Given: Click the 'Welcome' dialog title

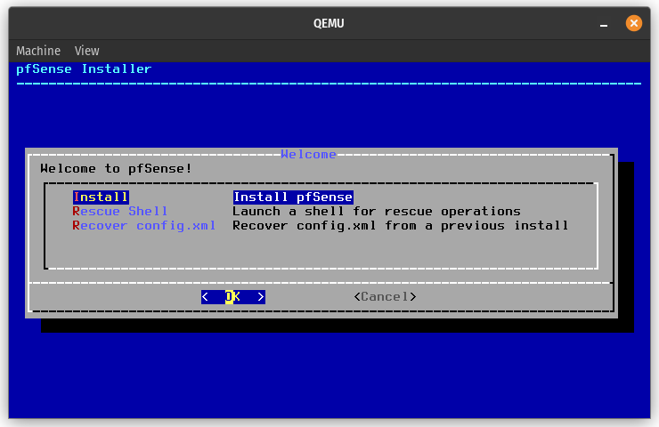Looking at the screenshot, I should click(x=308, y=154).
